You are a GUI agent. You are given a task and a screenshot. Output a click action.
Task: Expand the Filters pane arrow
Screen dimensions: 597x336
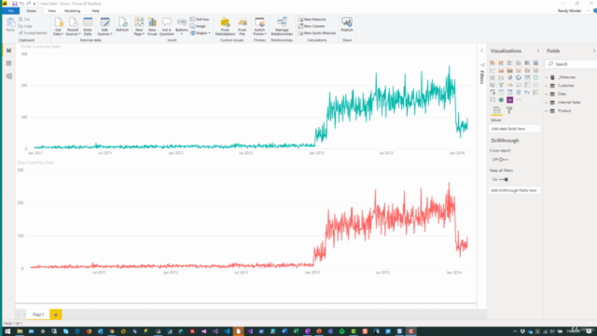[481, 50]
